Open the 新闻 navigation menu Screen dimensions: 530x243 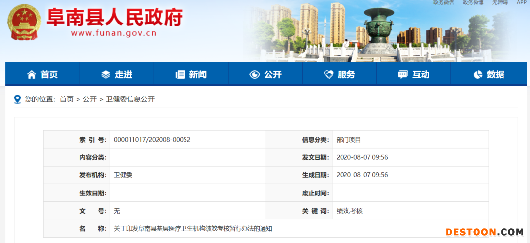pyautogui.click(x=197, y=74)
